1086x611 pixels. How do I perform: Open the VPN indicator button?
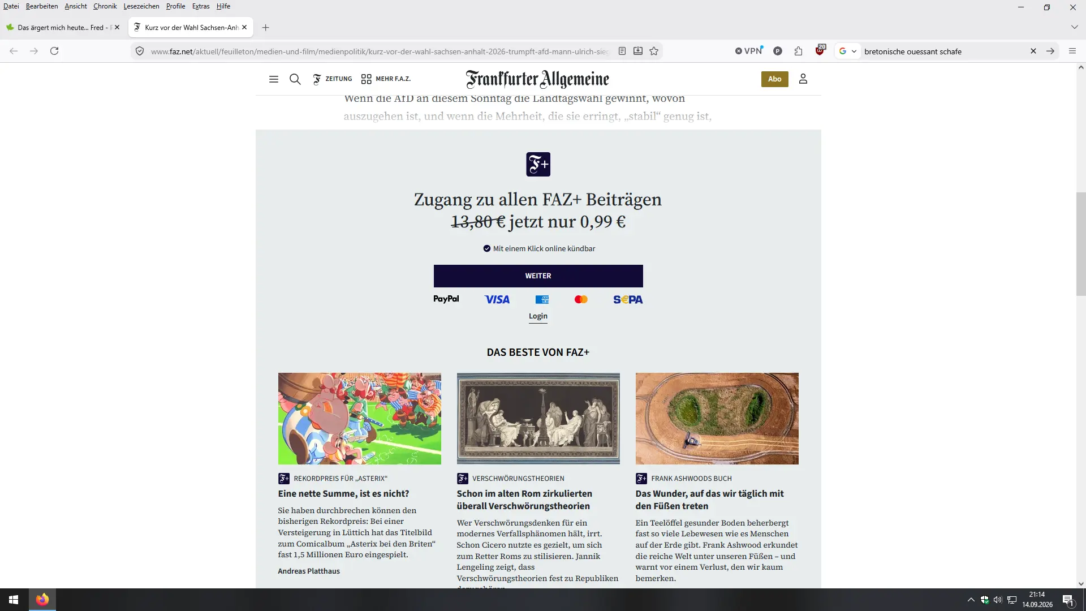pyautogui.click(x=749, y=51)
